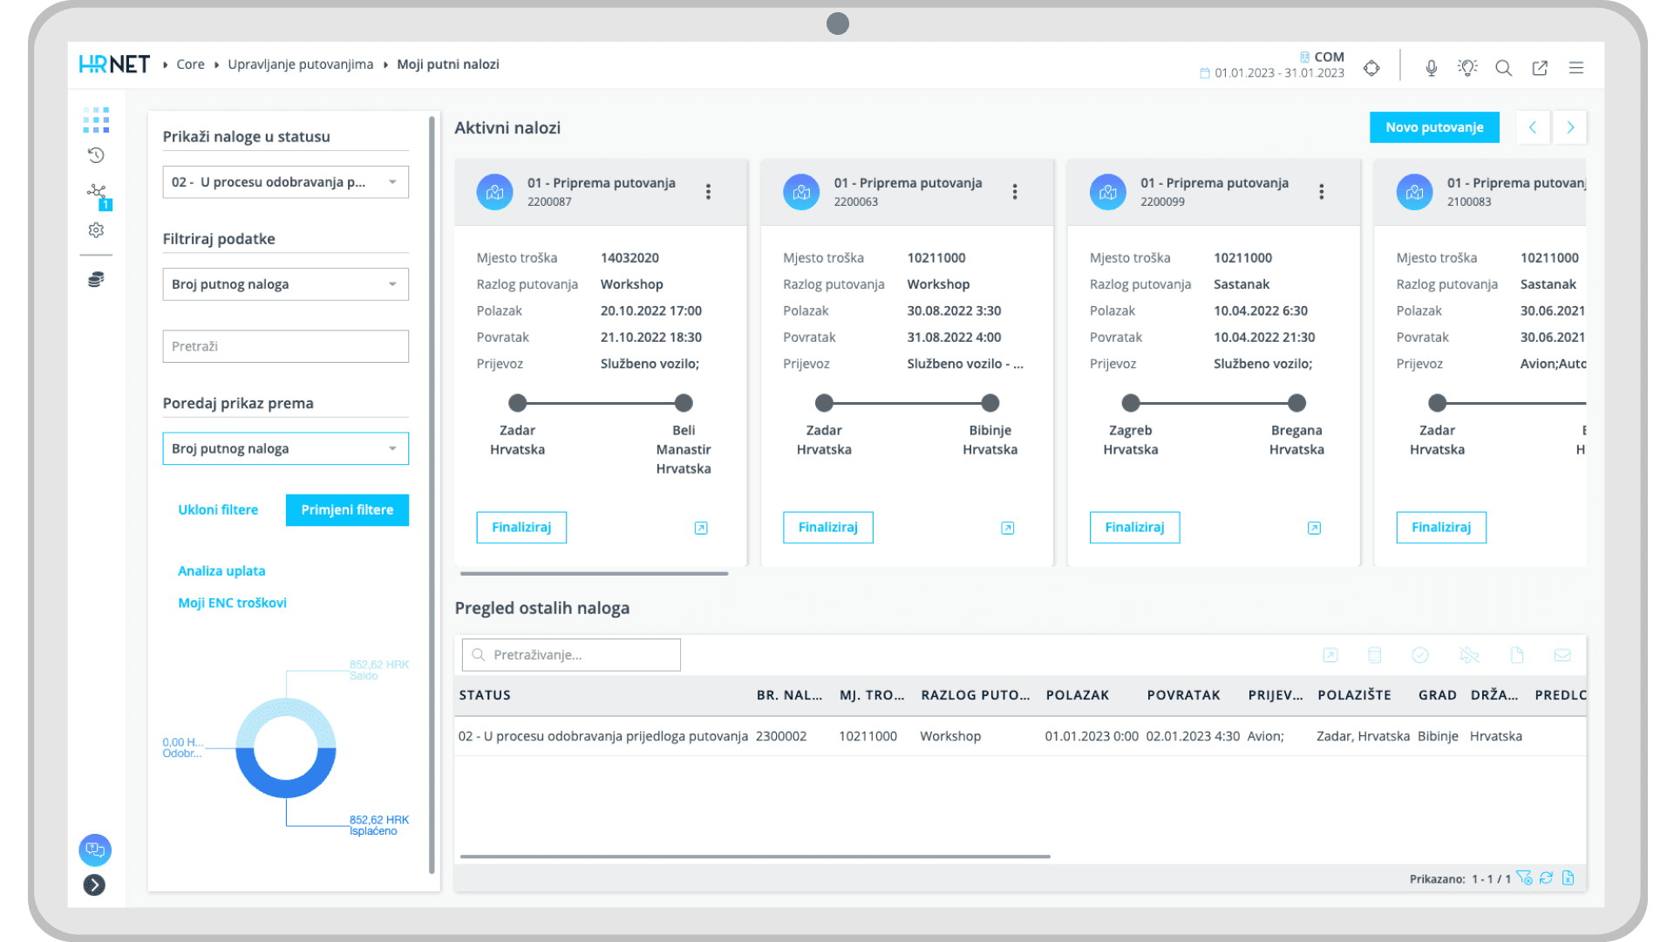
Task: Open 'Analiza uplata' link
Action: tap(221, 570)
